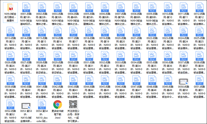
Task: Select the NX9.0钣金练习图纸 folder icon
Action: coord(10,8)
